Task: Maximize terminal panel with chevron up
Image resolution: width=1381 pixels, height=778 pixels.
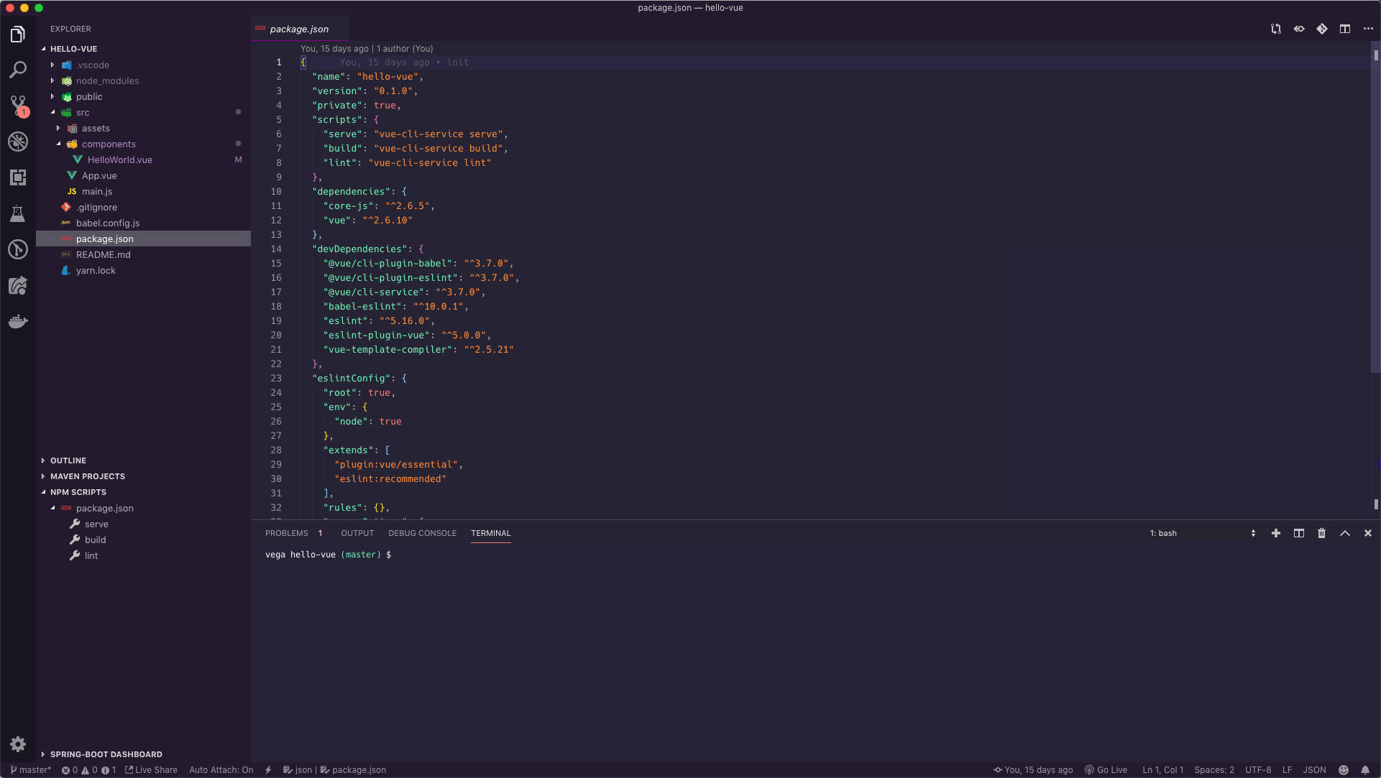Action: [1344, 533]
